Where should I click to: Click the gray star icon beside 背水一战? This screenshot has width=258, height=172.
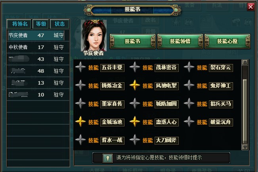click(x=80, y=140)
